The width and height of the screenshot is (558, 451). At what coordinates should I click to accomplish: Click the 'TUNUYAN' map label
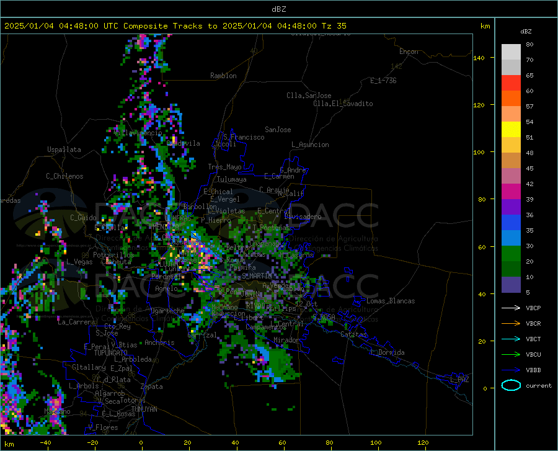click(x=144, y=409)
